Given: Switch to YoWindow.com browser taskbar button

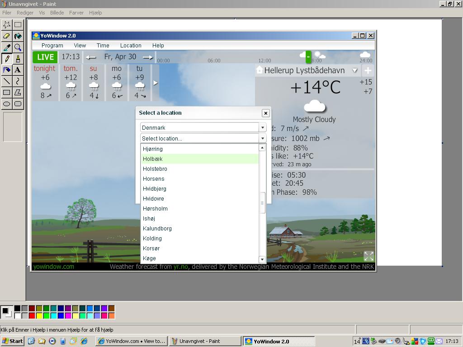Looking at the screenshot, I should (132, 341).
